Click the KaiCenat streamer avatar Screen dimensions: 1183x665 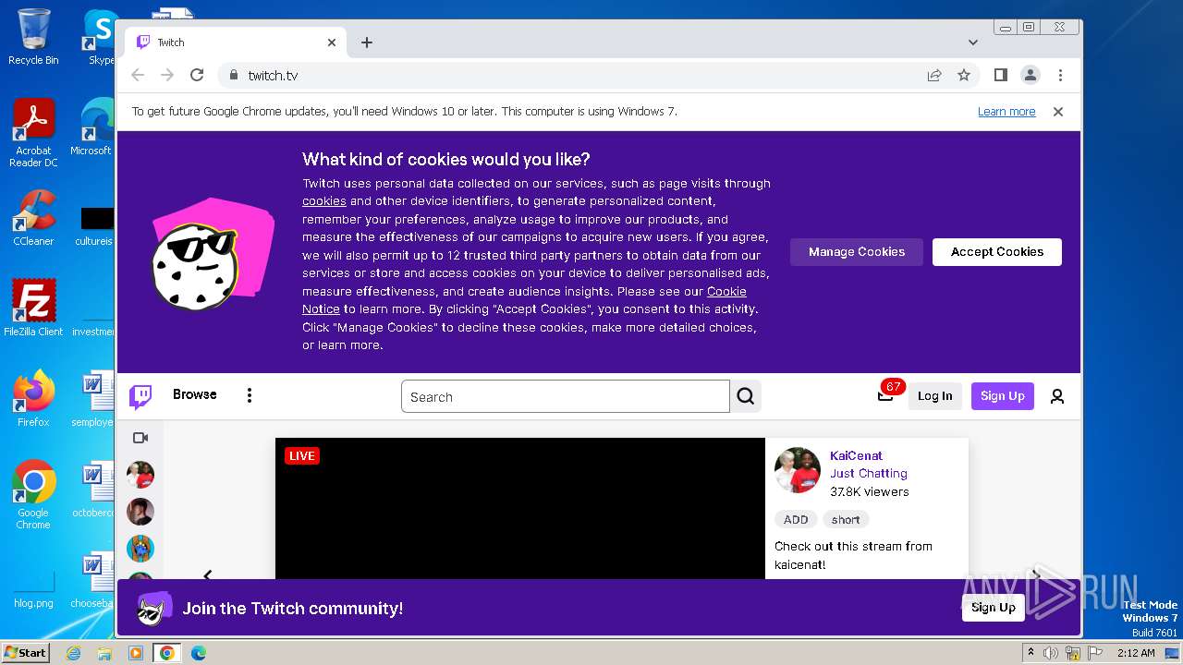(798, 471)
